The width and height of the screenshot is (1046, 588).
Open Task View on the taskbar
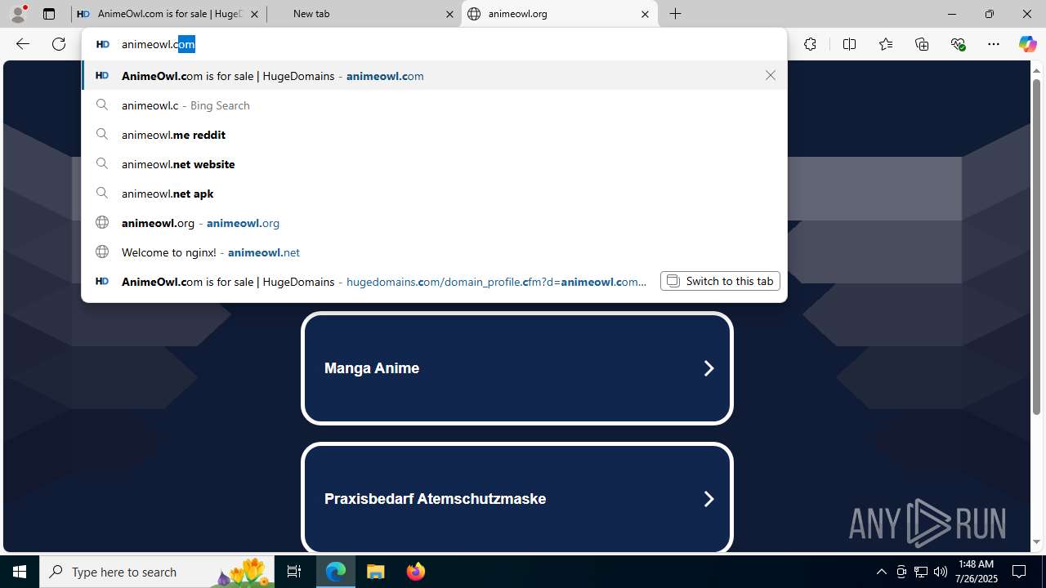coord(294,572)
